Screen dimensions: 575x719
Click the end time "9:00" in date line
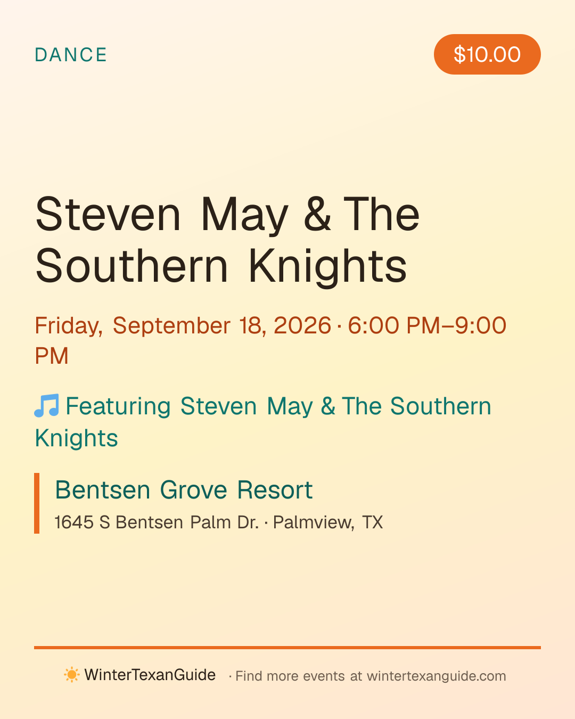(x=481, y=325)
